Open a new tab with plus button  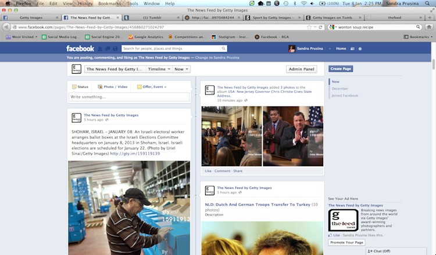point(430,17)
